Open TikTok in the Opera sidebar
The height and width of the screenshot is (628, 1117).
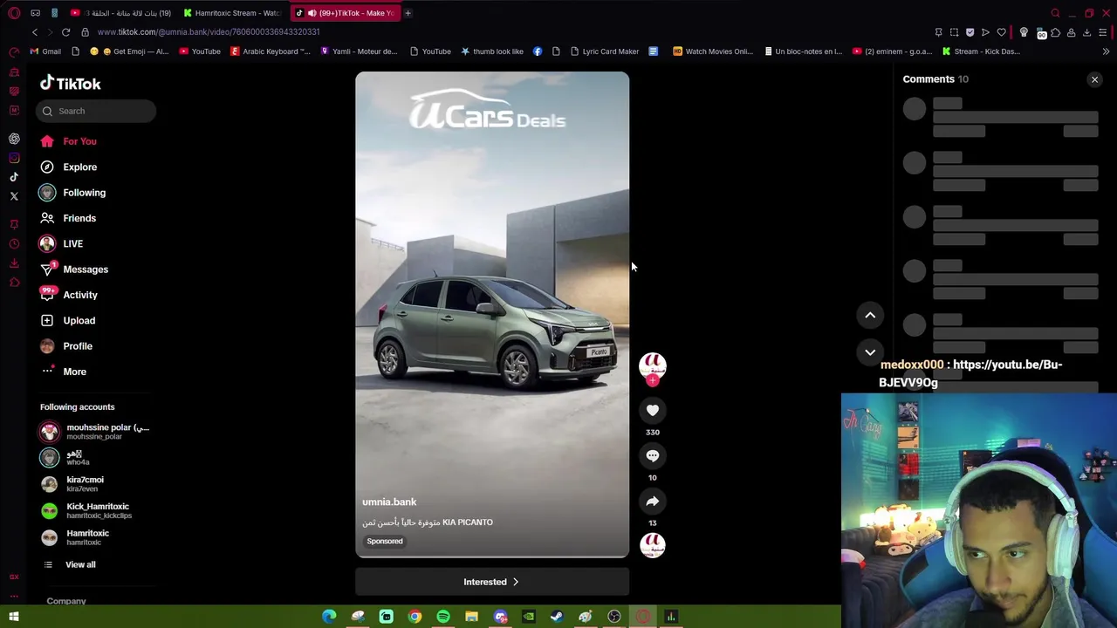(x=14, y=177)
